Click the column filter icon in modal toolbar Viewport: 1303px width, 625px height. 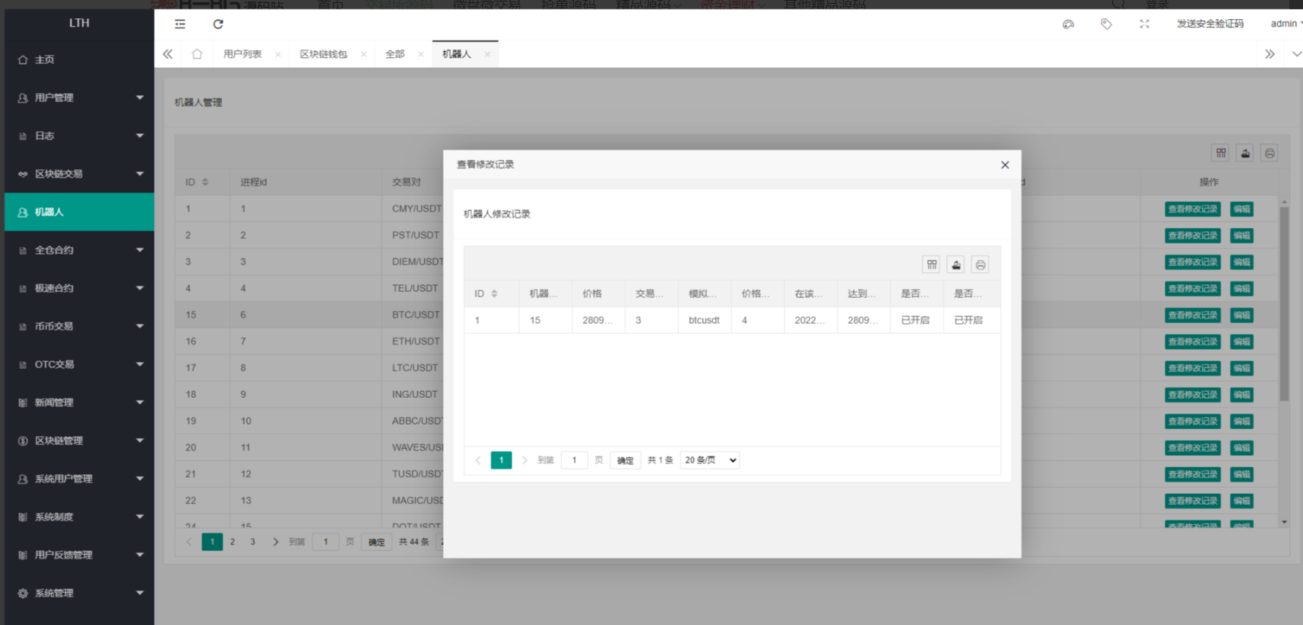pos(931,264)
